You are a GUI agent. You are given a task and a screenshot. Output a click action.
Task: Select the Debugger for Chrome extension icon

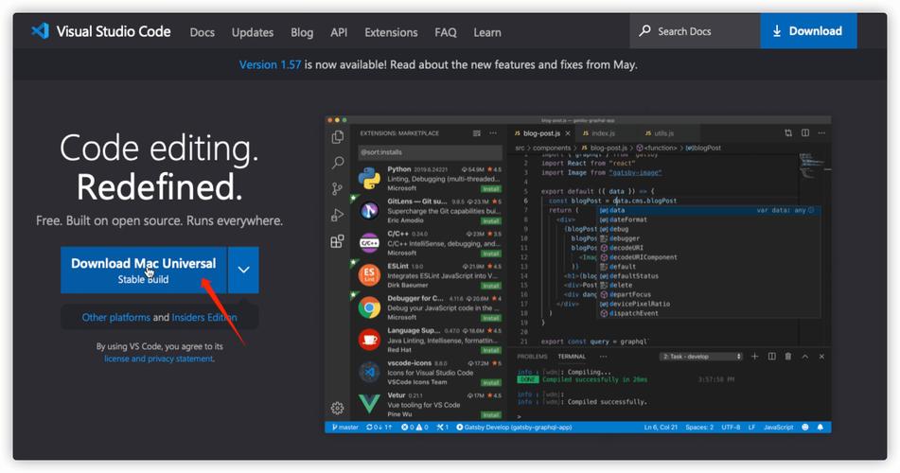point(369,307)
